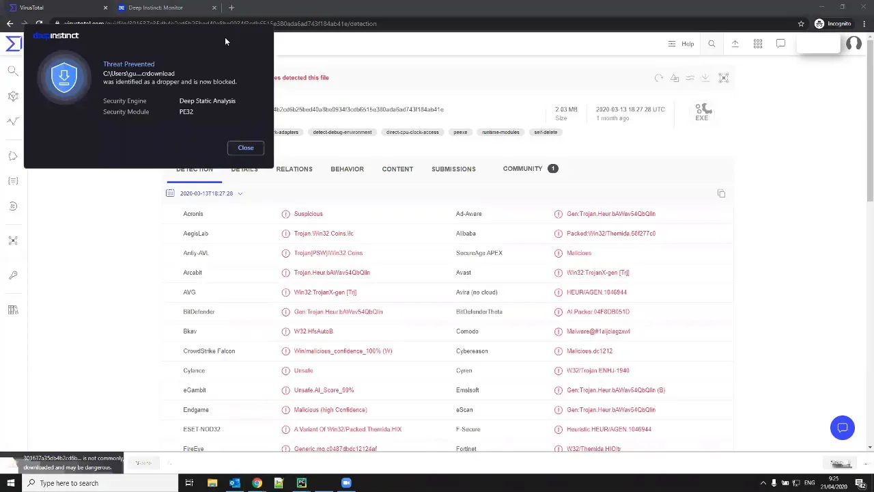This screenshot has width=874, height=492.
Task: Click the Comodo Malware result
Action: (x=598, y=331)
